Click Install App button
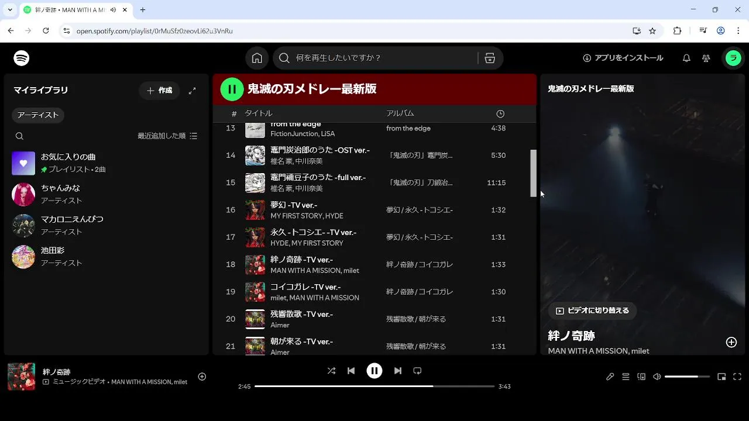This screenshot has width=749, height=421. tap(623, 58)
